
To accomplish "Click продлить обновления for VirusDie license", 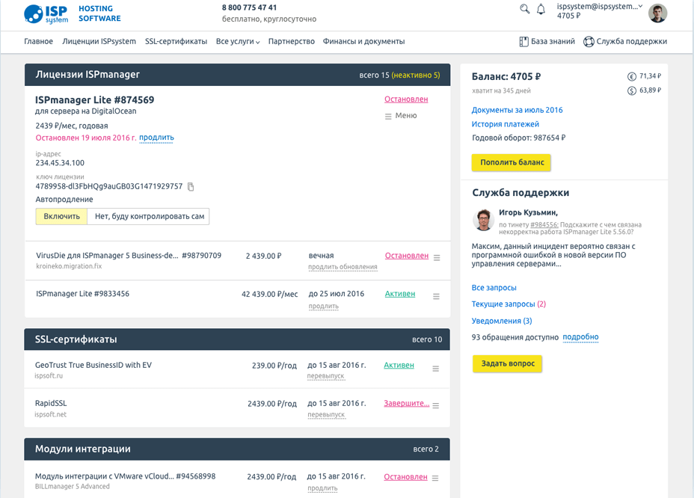I will click(343, 266).
